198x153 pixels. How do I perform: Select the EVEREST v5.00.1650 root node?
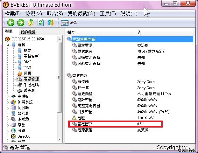tap(27, 39)
